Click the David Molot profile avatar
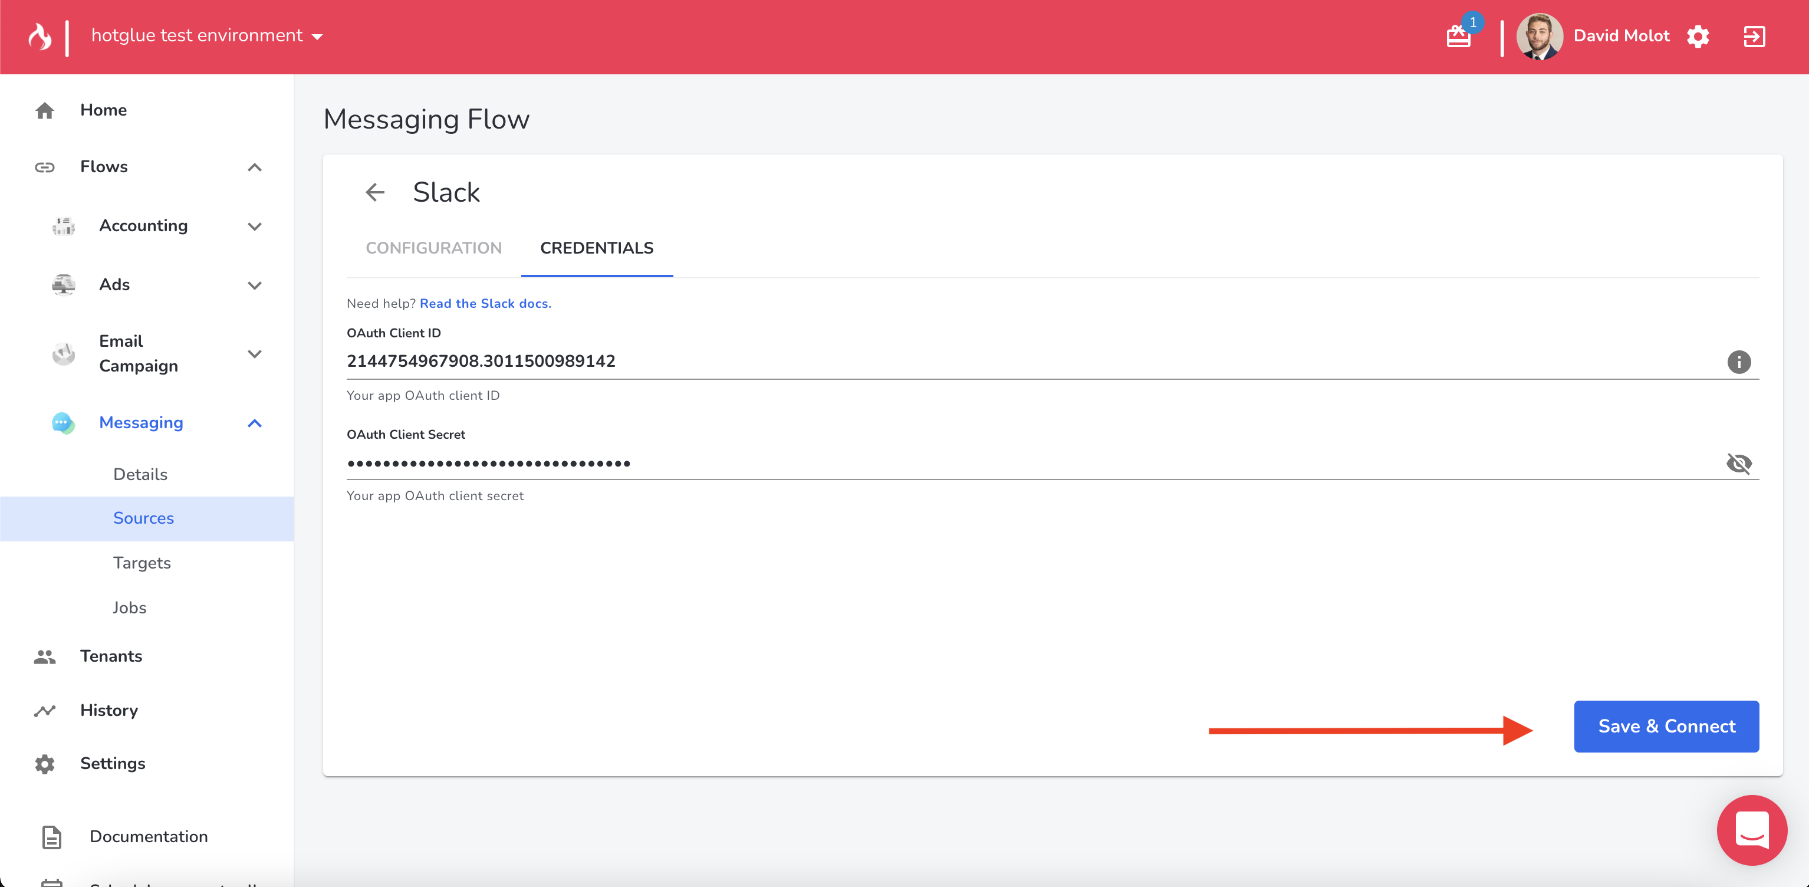This screenshot has height=887, width=1809. coord(1540,37)
